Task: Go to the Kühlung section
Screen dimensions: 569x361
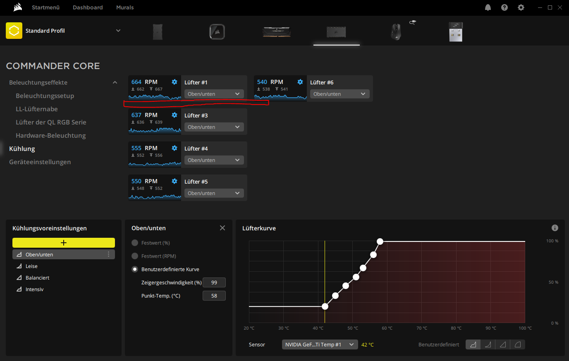Action: coord(22,148)
